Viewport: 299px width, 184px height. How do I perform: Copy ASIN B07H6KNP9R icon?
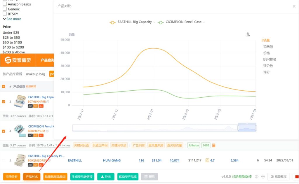(48, 101)
